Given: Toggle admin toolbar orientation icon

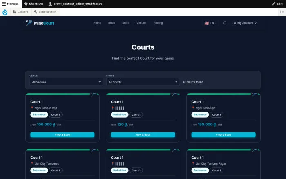Looking at the screenshot, I should [282, 12].
